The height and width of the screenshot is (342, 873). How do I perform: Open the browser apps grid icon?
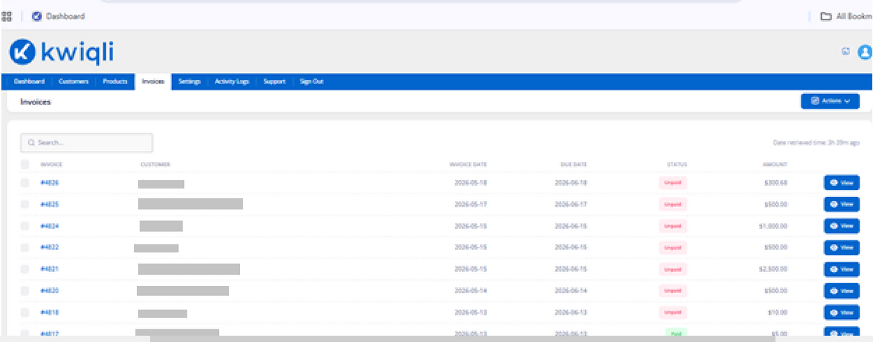tap(6, 16)
